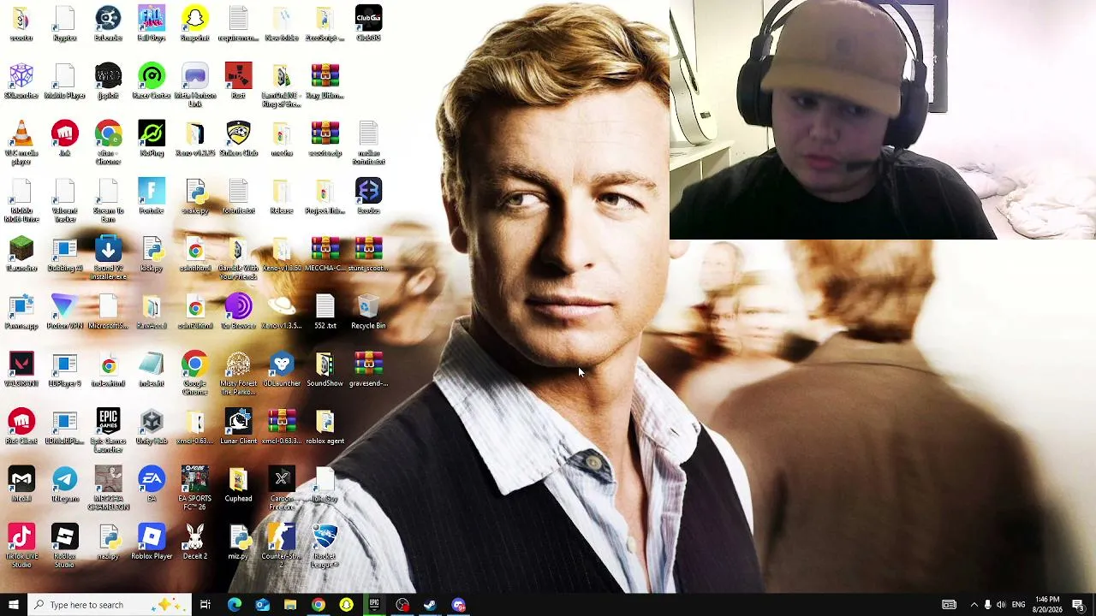Select the TikTok LIVE Studio icon
This screenshot has width=1096, height=616.
tap(21, 546)
